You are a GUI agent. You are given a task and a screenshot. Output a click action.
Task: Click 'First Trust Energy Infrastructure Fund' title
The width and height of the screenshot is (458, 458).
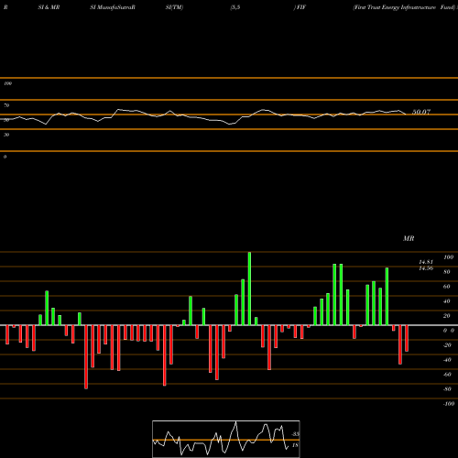click(405, 7)
